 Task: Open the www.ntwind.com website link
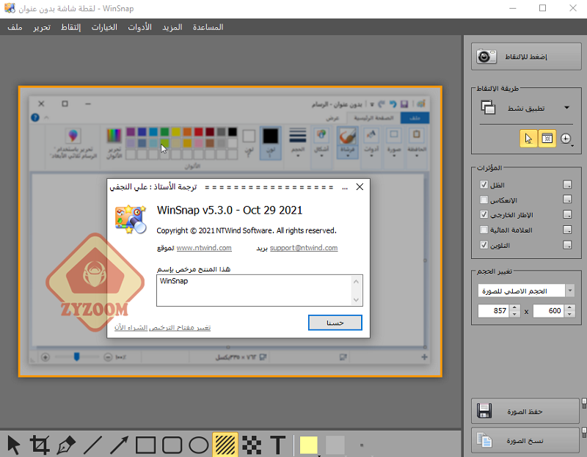pos(204,248)
